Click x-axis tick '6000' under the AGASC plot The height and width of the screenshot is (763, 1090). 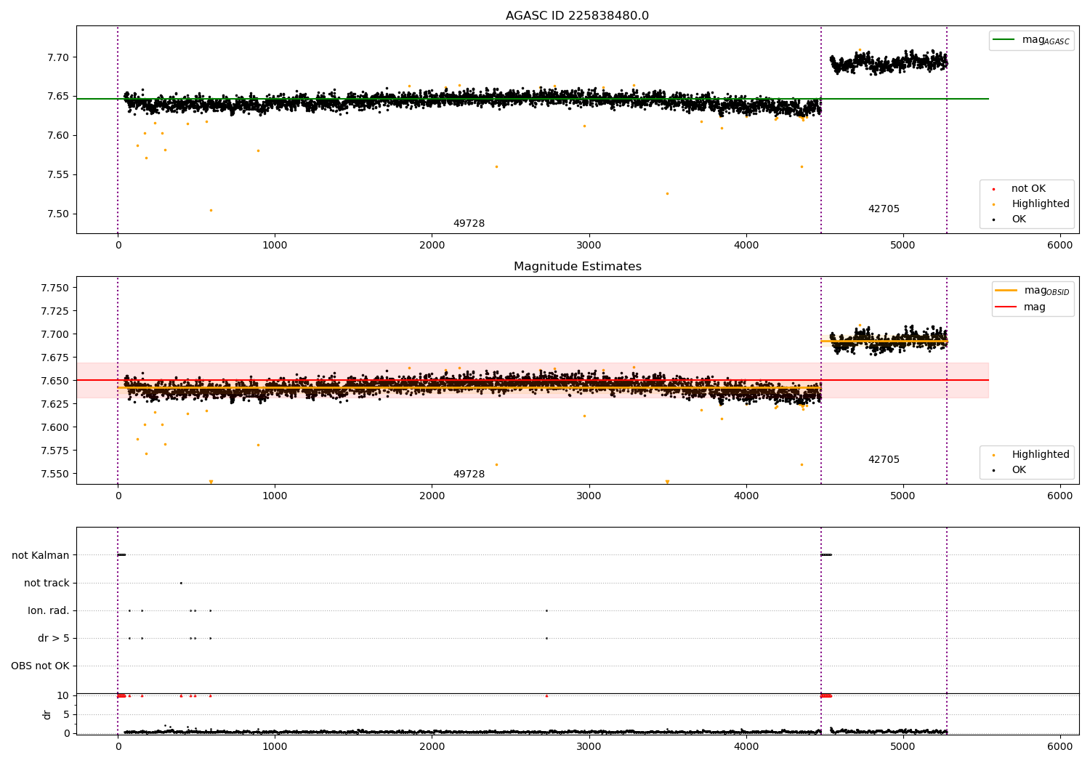1059,246
